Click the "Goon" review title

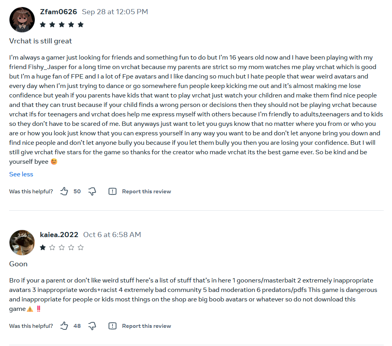pos(19,264)
